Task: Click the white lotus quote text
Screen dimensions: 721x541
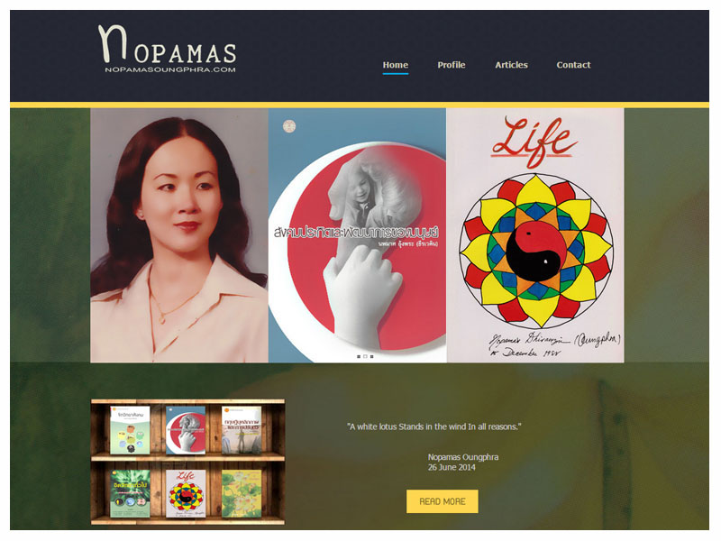Action: [434, 426]
